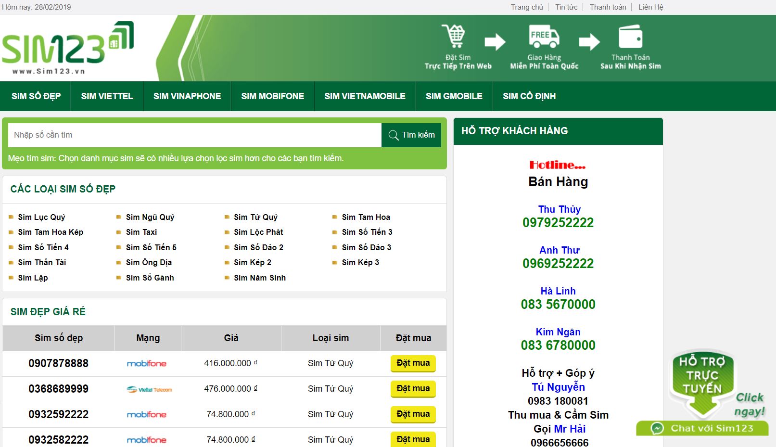Image resolution: width=776 pixels, height=447 pixels.
Task: Click the mobifone logo for 0932582222
Action: (147, 440)
